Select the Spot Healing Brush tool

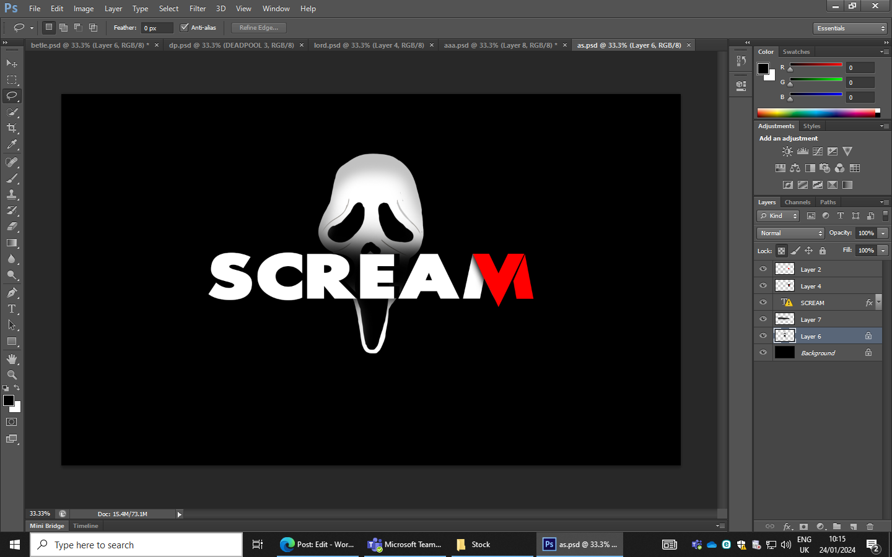(12, 162)
